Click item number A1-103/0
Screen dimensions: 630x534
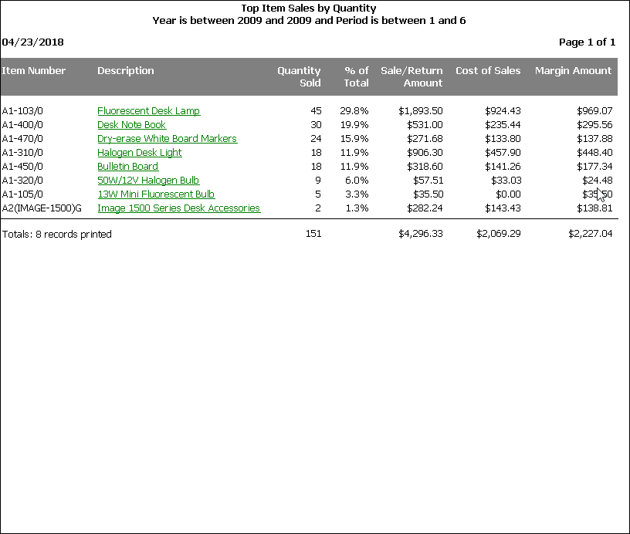tap(22, 111)
